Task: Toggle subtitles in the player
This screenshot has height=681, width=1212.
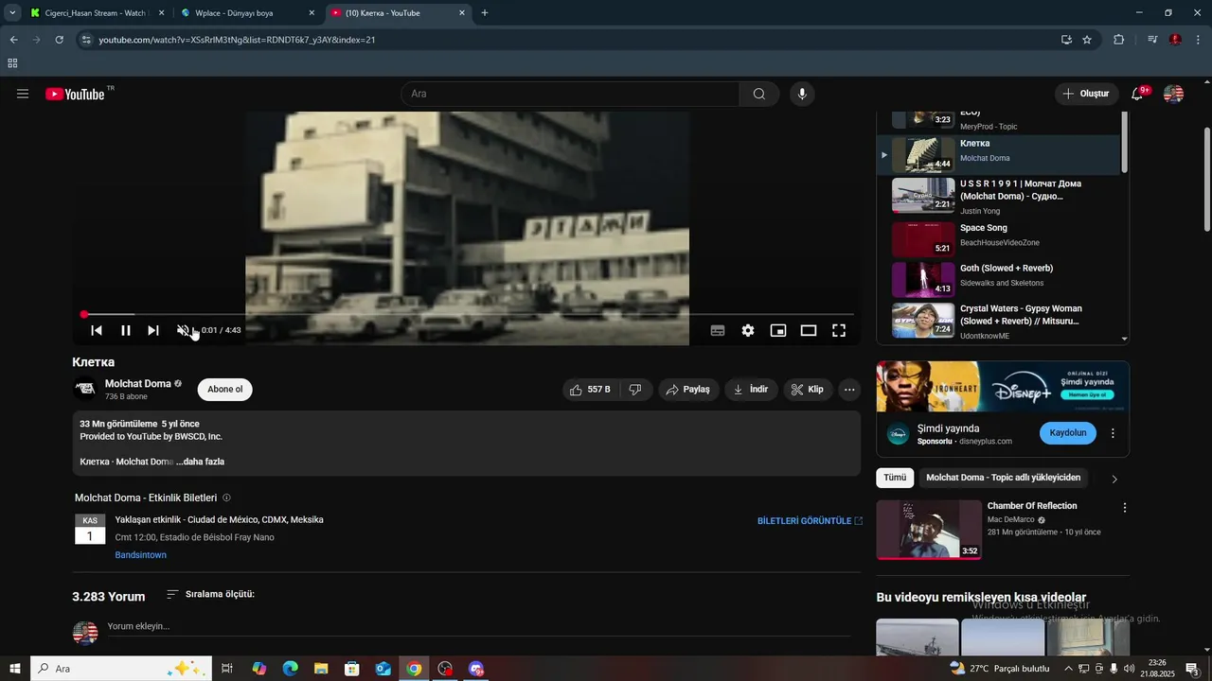Action: coord(718,330)
